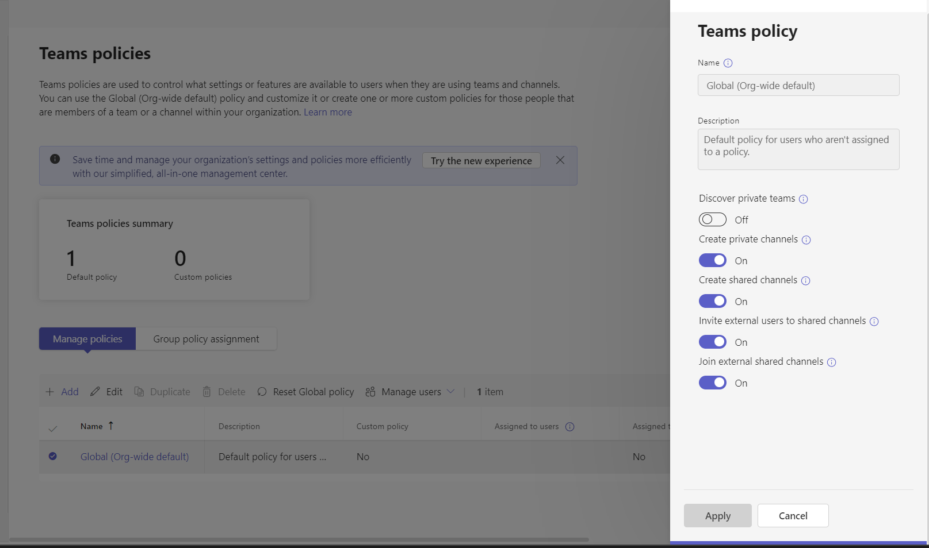Show info for Join external shared channels
The width and height of the screenshot is (929, 548).
(x=832, y=362)
